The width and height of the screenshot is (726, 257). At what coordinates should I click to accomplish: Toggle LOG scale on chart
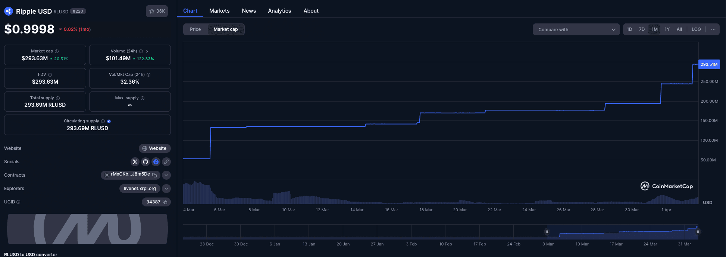pos(696,29)
